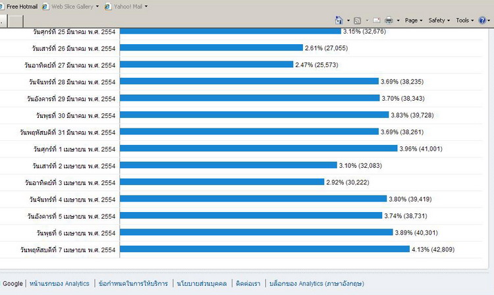Select label วันจันทร์ที่ 4 เมษายน พ.ศ. 2554
494x295 pixels.
click(x=72, y=200)
